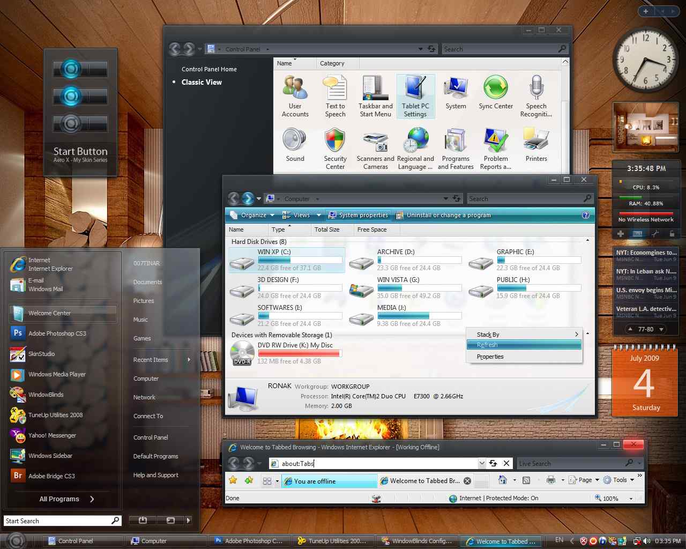The image size is (686, 549).
Task: Click the IE Print icon
Action: coord(551,480)
